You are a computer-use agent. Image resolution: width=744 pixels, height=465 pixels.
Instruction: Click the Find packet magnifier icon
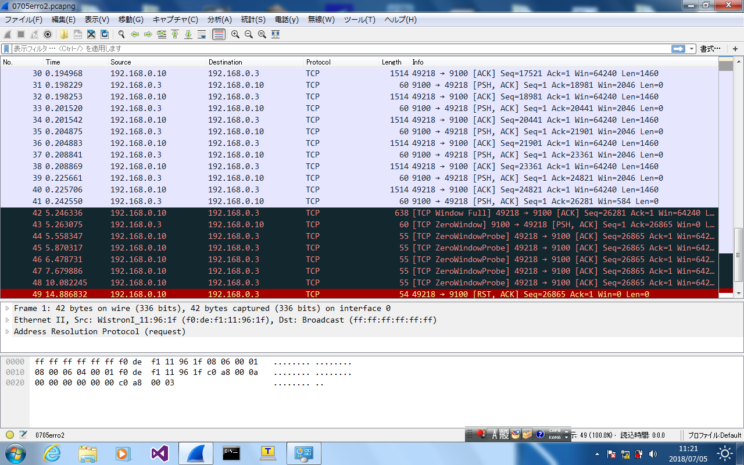(121, 34)
